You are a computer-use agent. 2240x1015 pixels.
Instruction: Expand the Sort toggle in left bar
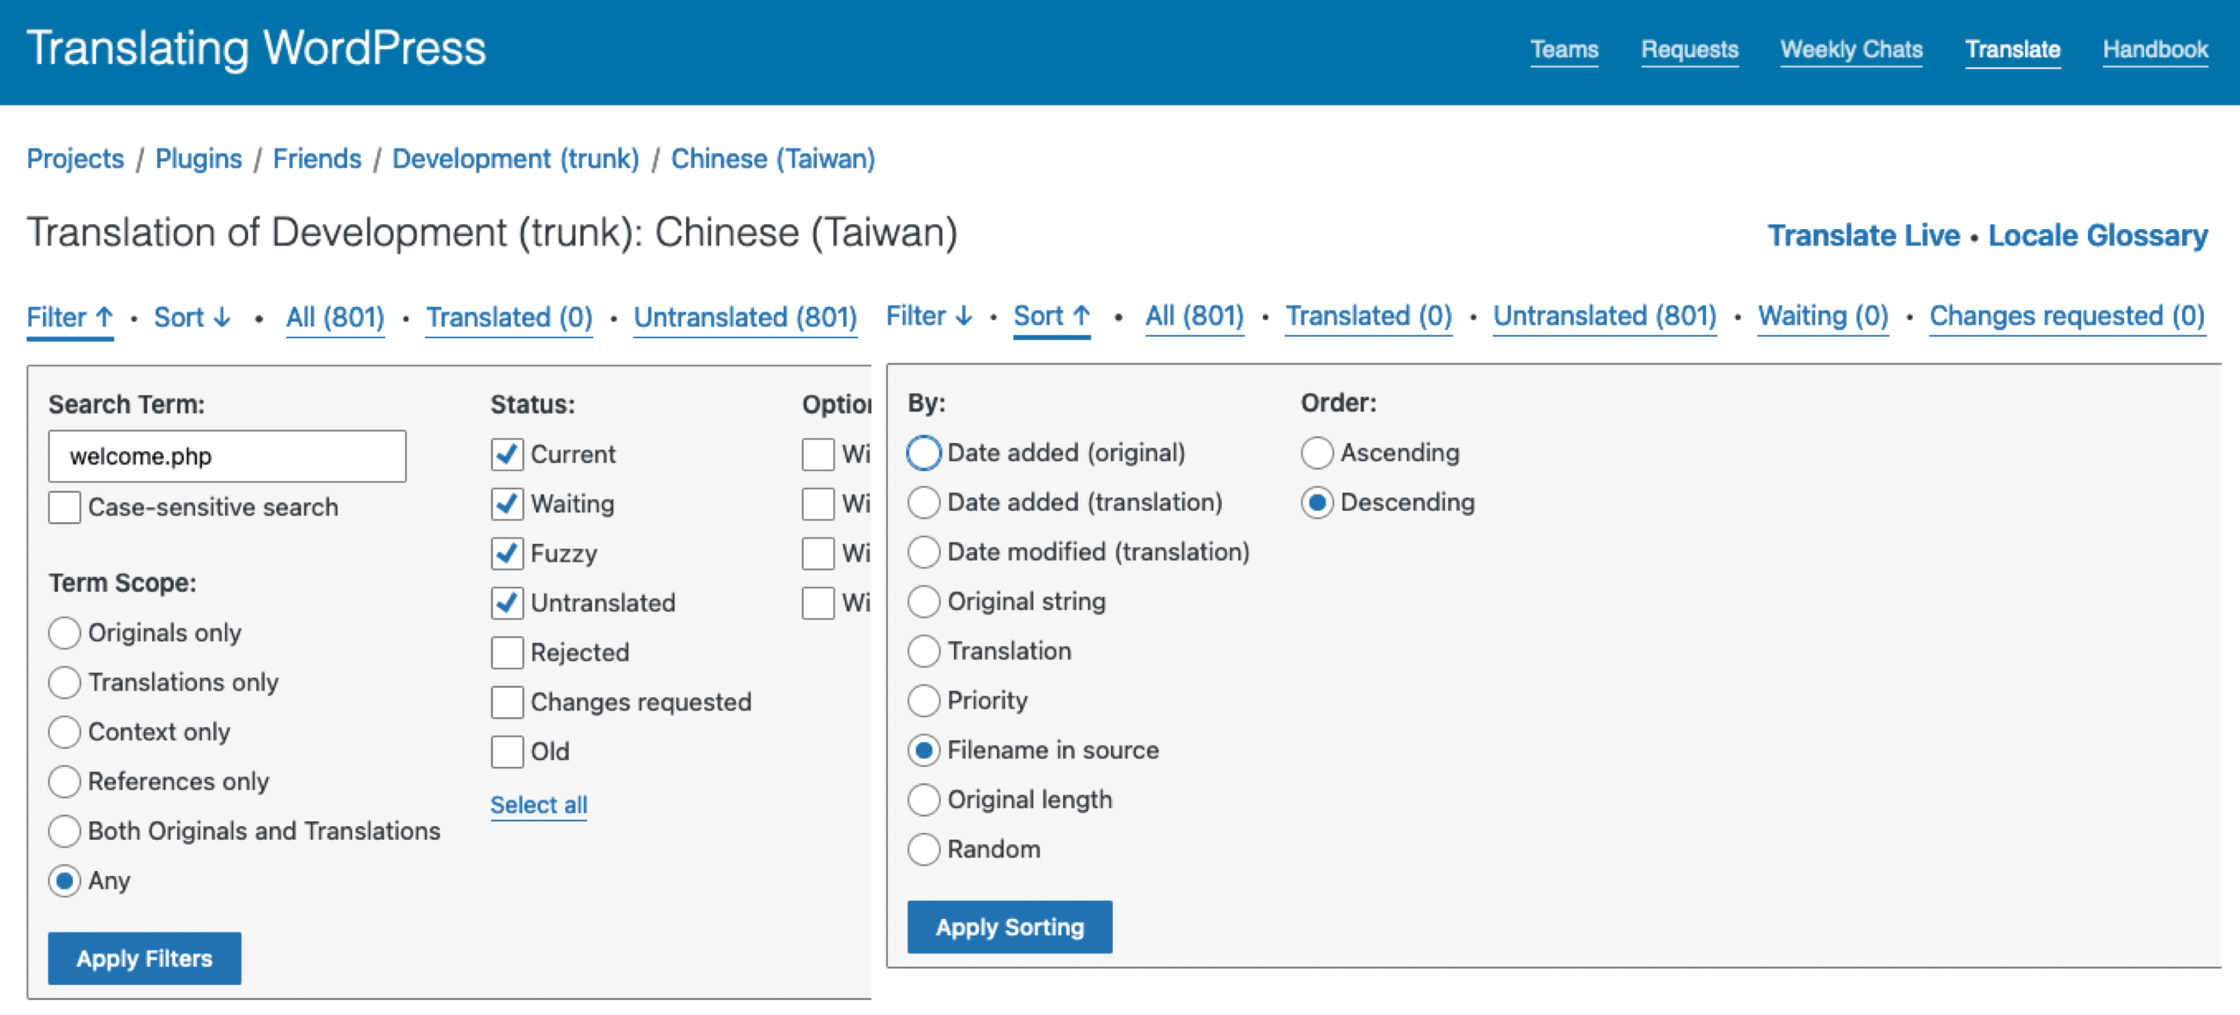[192, 317]
